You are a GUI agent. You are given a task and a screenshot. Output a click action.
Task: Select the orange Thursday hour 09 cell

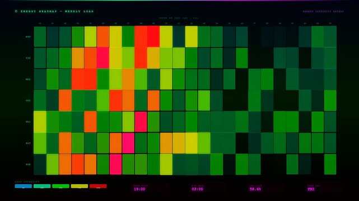[153, 100]
